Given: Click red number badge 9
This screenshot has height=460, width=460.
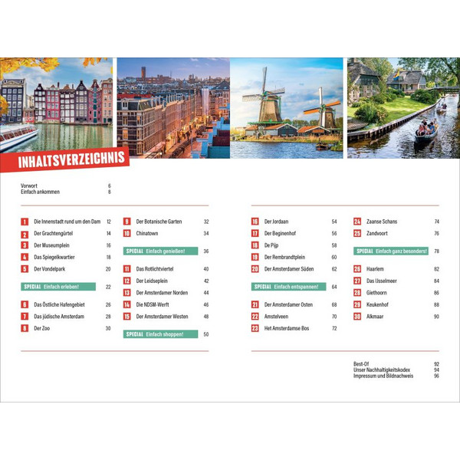Looking at the screenshot, I should pos(127,222).
